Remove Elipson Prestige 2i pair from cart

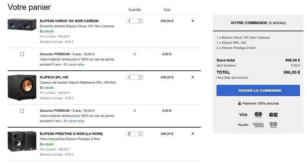tap(192, 134)
